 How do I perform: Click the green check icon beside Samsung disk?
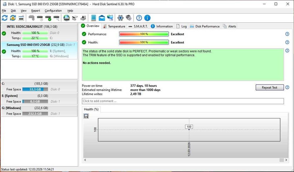[4, 52]
